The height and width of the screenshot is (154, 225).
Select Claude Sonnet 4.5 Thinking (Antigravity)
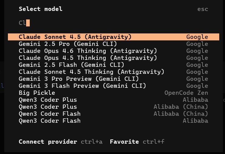pos(91,72)
